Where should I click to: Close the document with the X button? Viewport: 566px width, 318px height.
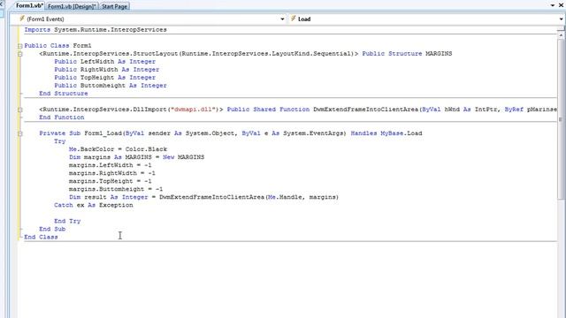coord(562,5)
